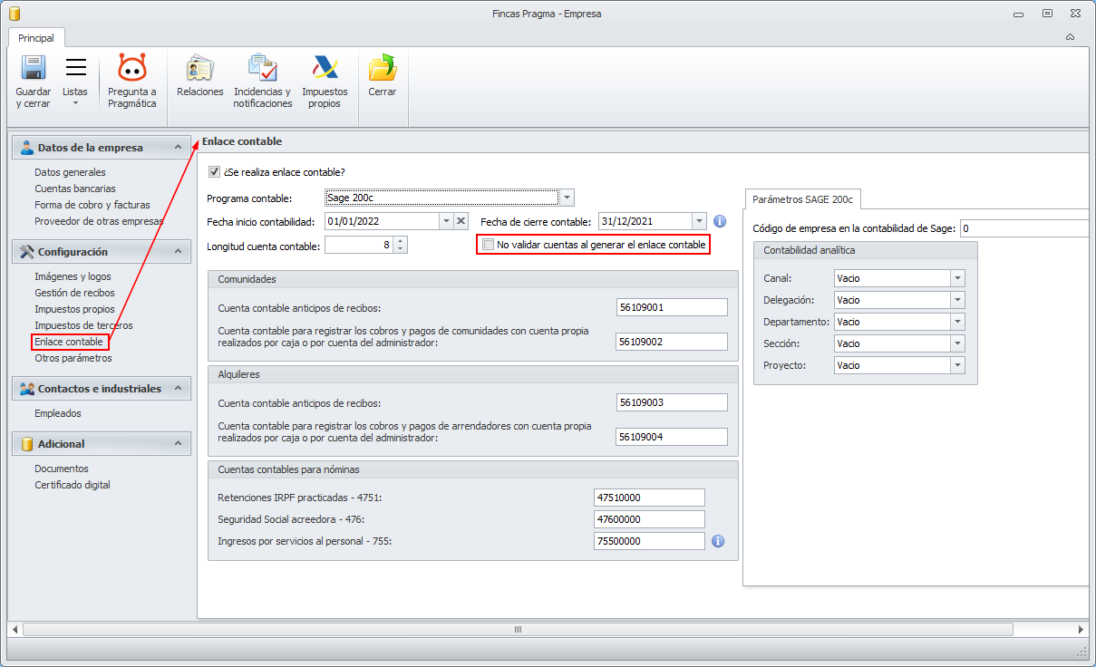
Task: Uncheck ¿Se realiza enlace contable?
Action: pyautogui.click(x=214, y=171)
